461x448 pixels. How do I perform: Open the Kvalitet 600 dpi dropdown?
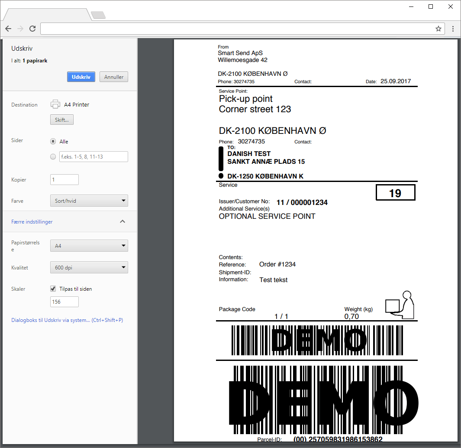pos(89,267)
